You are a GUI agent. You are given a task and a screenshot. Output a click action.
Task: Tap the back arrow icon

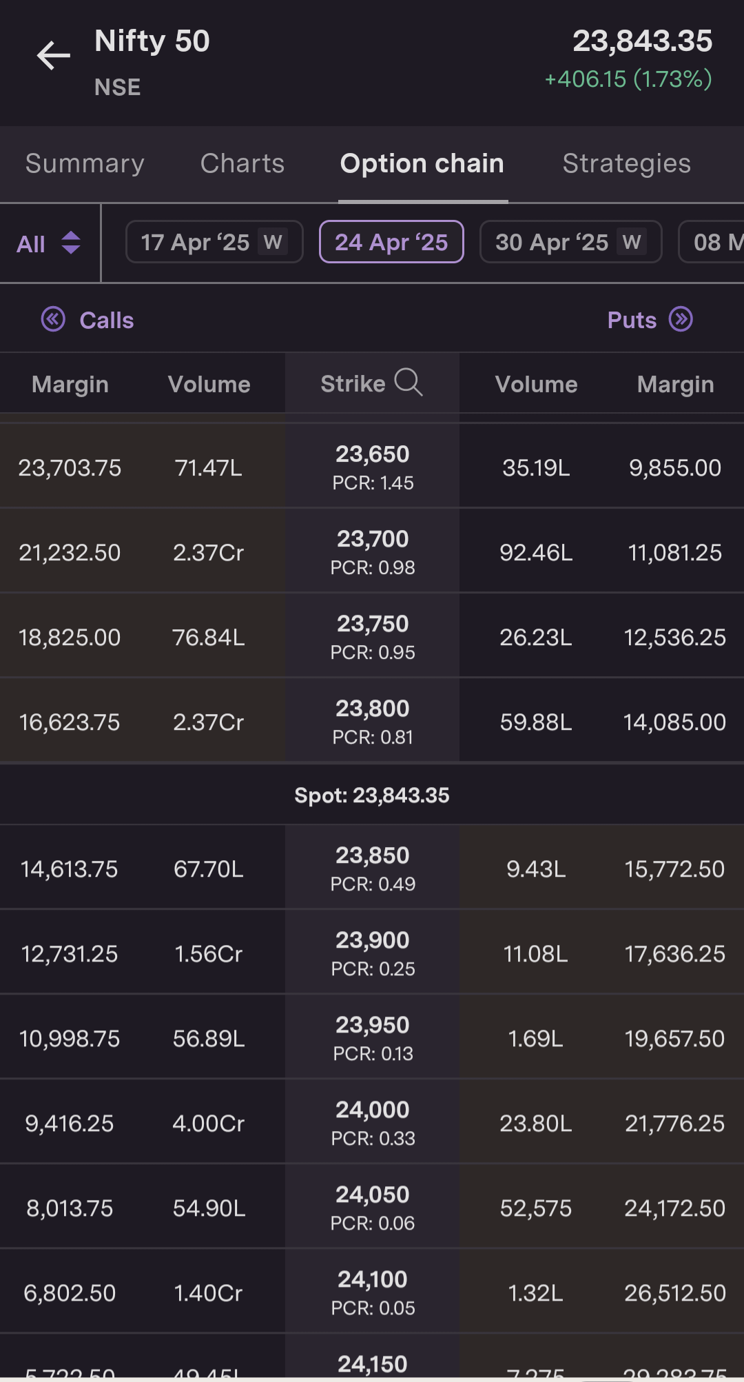point(54,56)
